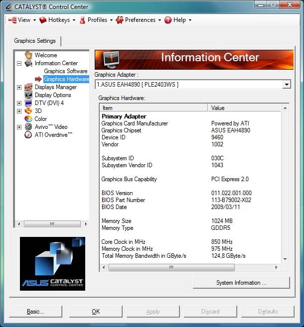Screen dimensions: 304x327
Task: Click the Welcome hand icon
Action: click(x=28, y=55)
